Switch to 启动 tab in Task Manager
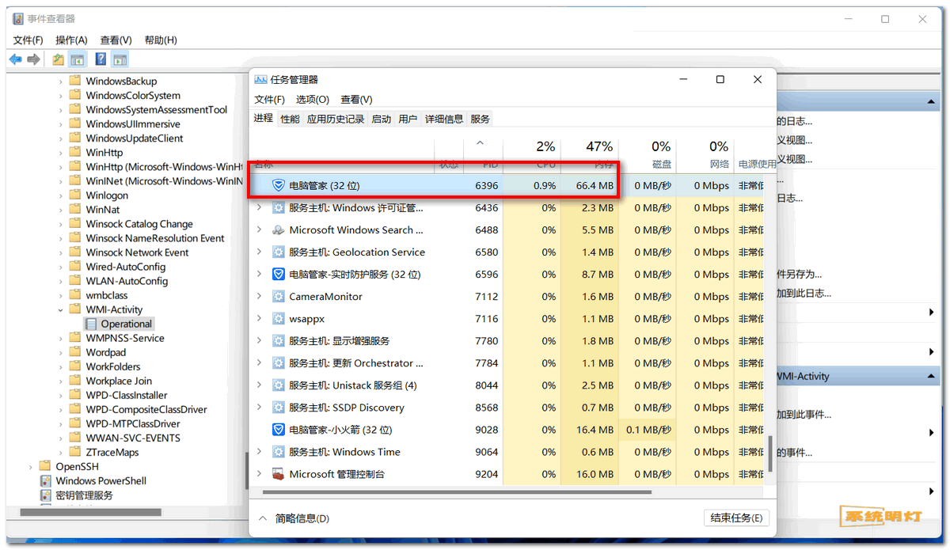Viewport: 950px width, 550px height. (x=382, y=119)
